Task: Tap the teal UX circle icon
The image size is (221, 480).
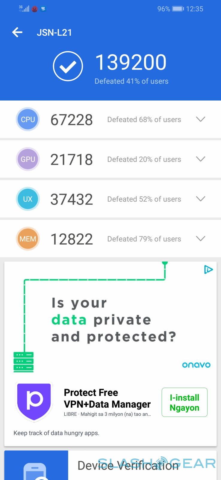Action: [x=28, y=199]
